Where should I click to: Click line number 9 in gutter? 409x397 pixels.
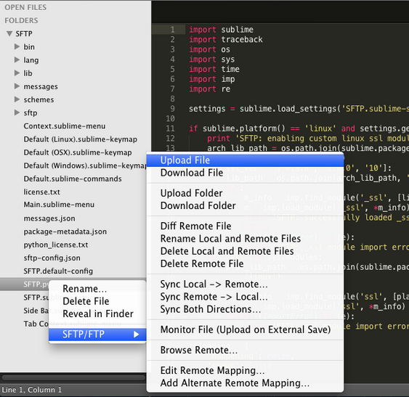point(172,108)
